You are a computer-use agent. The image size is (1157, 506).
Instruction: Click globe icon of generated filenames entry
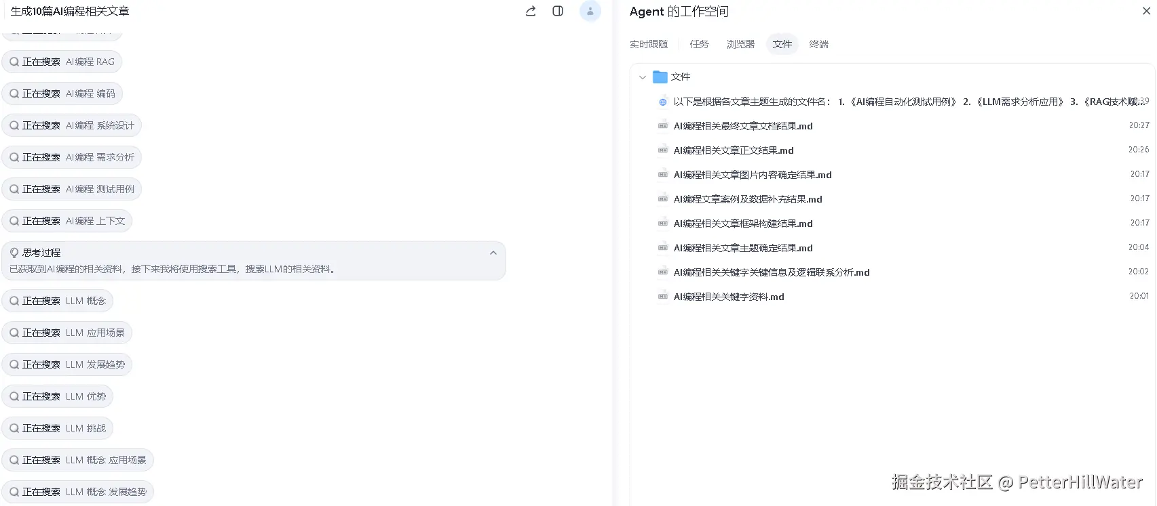click(x=663, y=102)
